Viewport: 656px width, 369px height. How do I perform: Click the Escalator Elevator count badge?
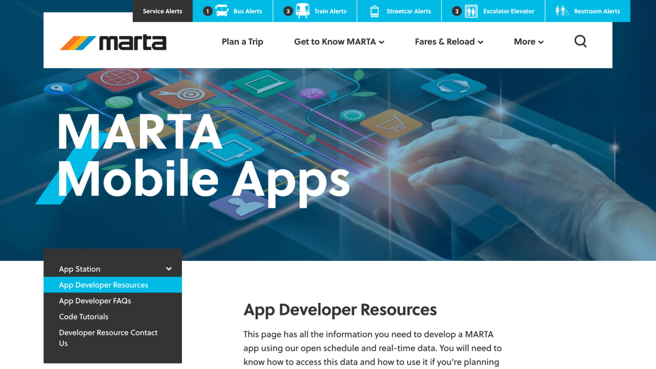coord(457,11)
